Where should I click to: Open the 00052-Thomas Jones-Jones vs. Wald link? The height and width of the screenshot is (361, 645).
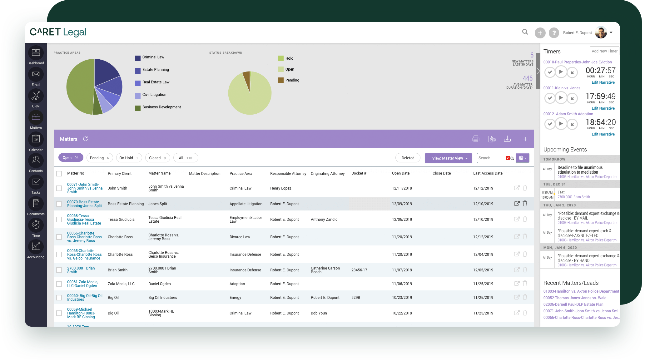(575, 298)
